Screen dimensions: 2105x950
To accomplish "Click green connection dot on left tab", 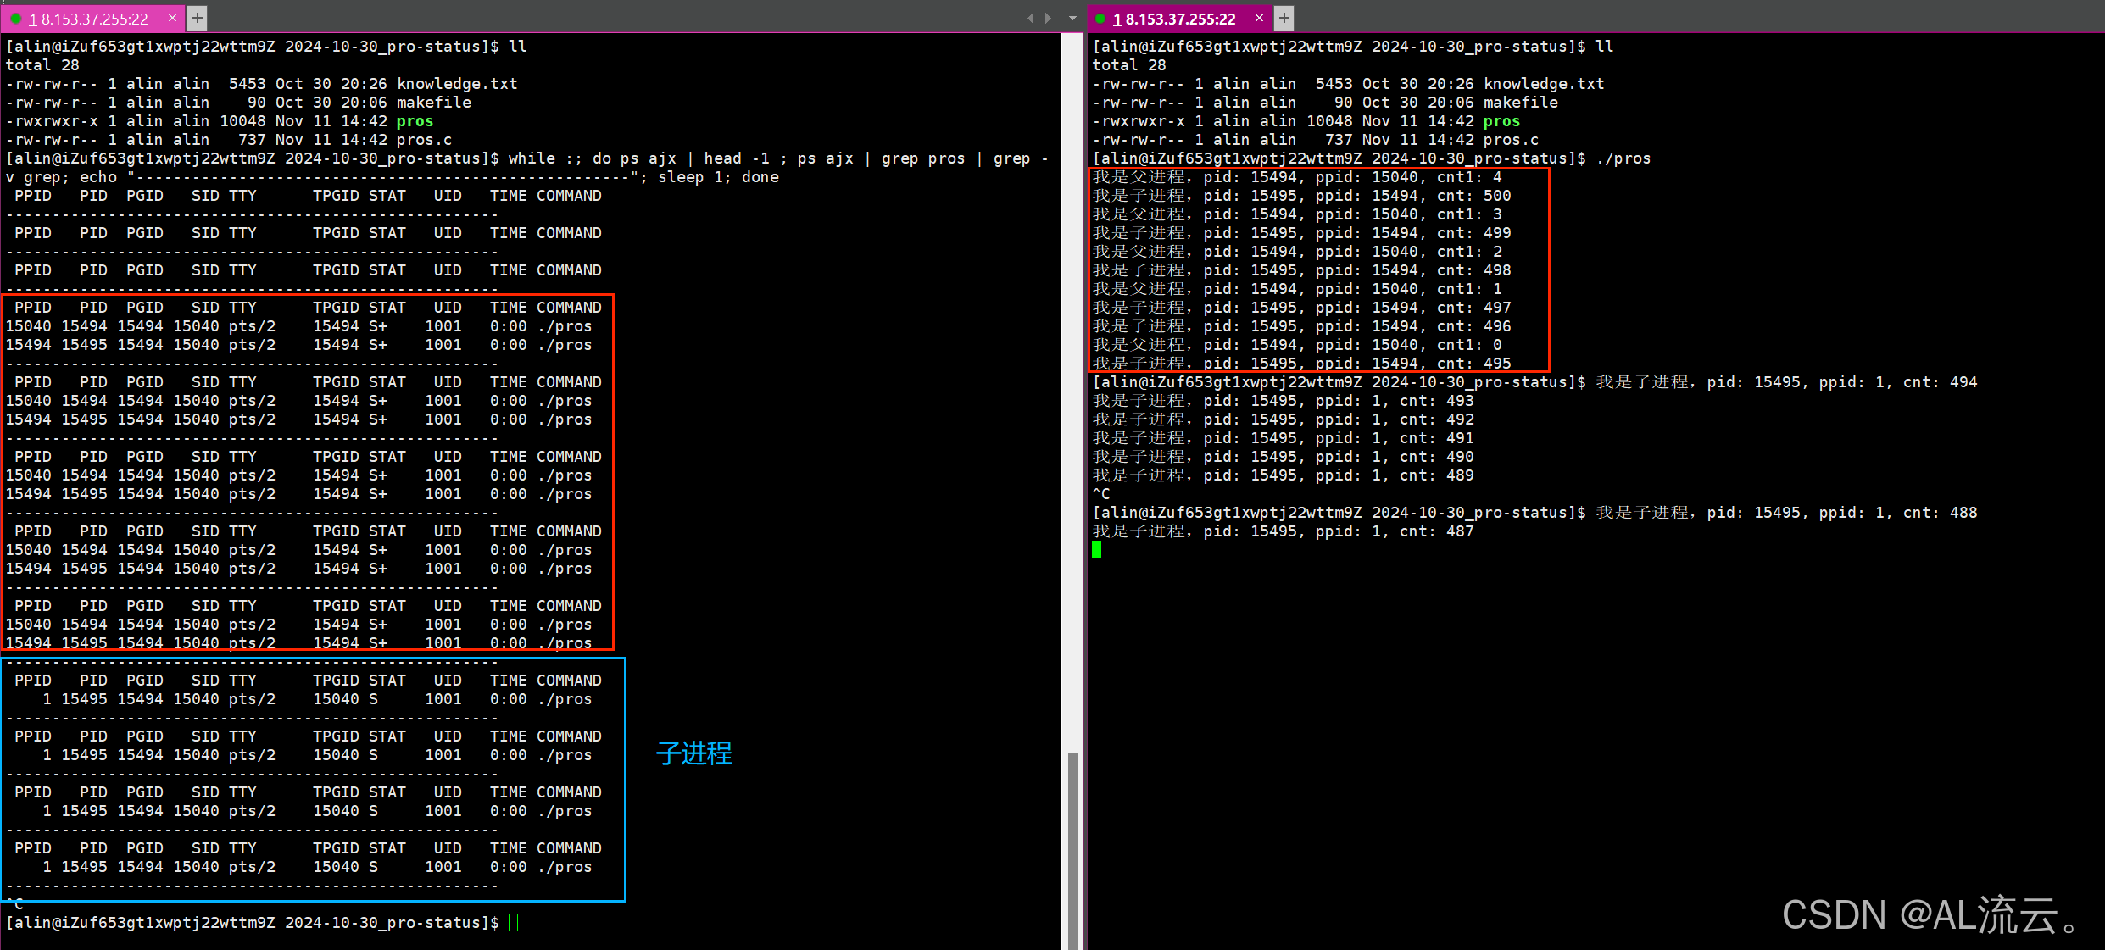I will pyautogui.click(x=16, y=19).
